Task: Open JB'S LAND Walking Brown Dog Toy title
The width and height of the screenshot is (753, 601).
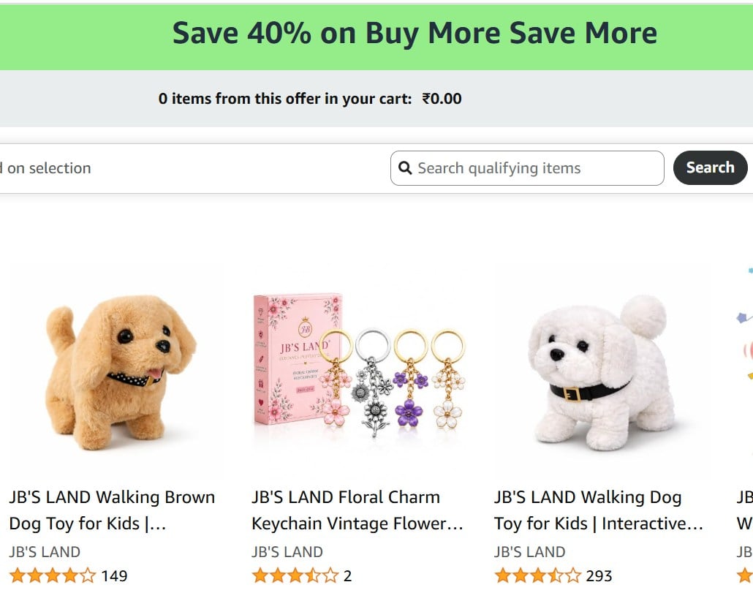Action: click(x=112, y=510)
